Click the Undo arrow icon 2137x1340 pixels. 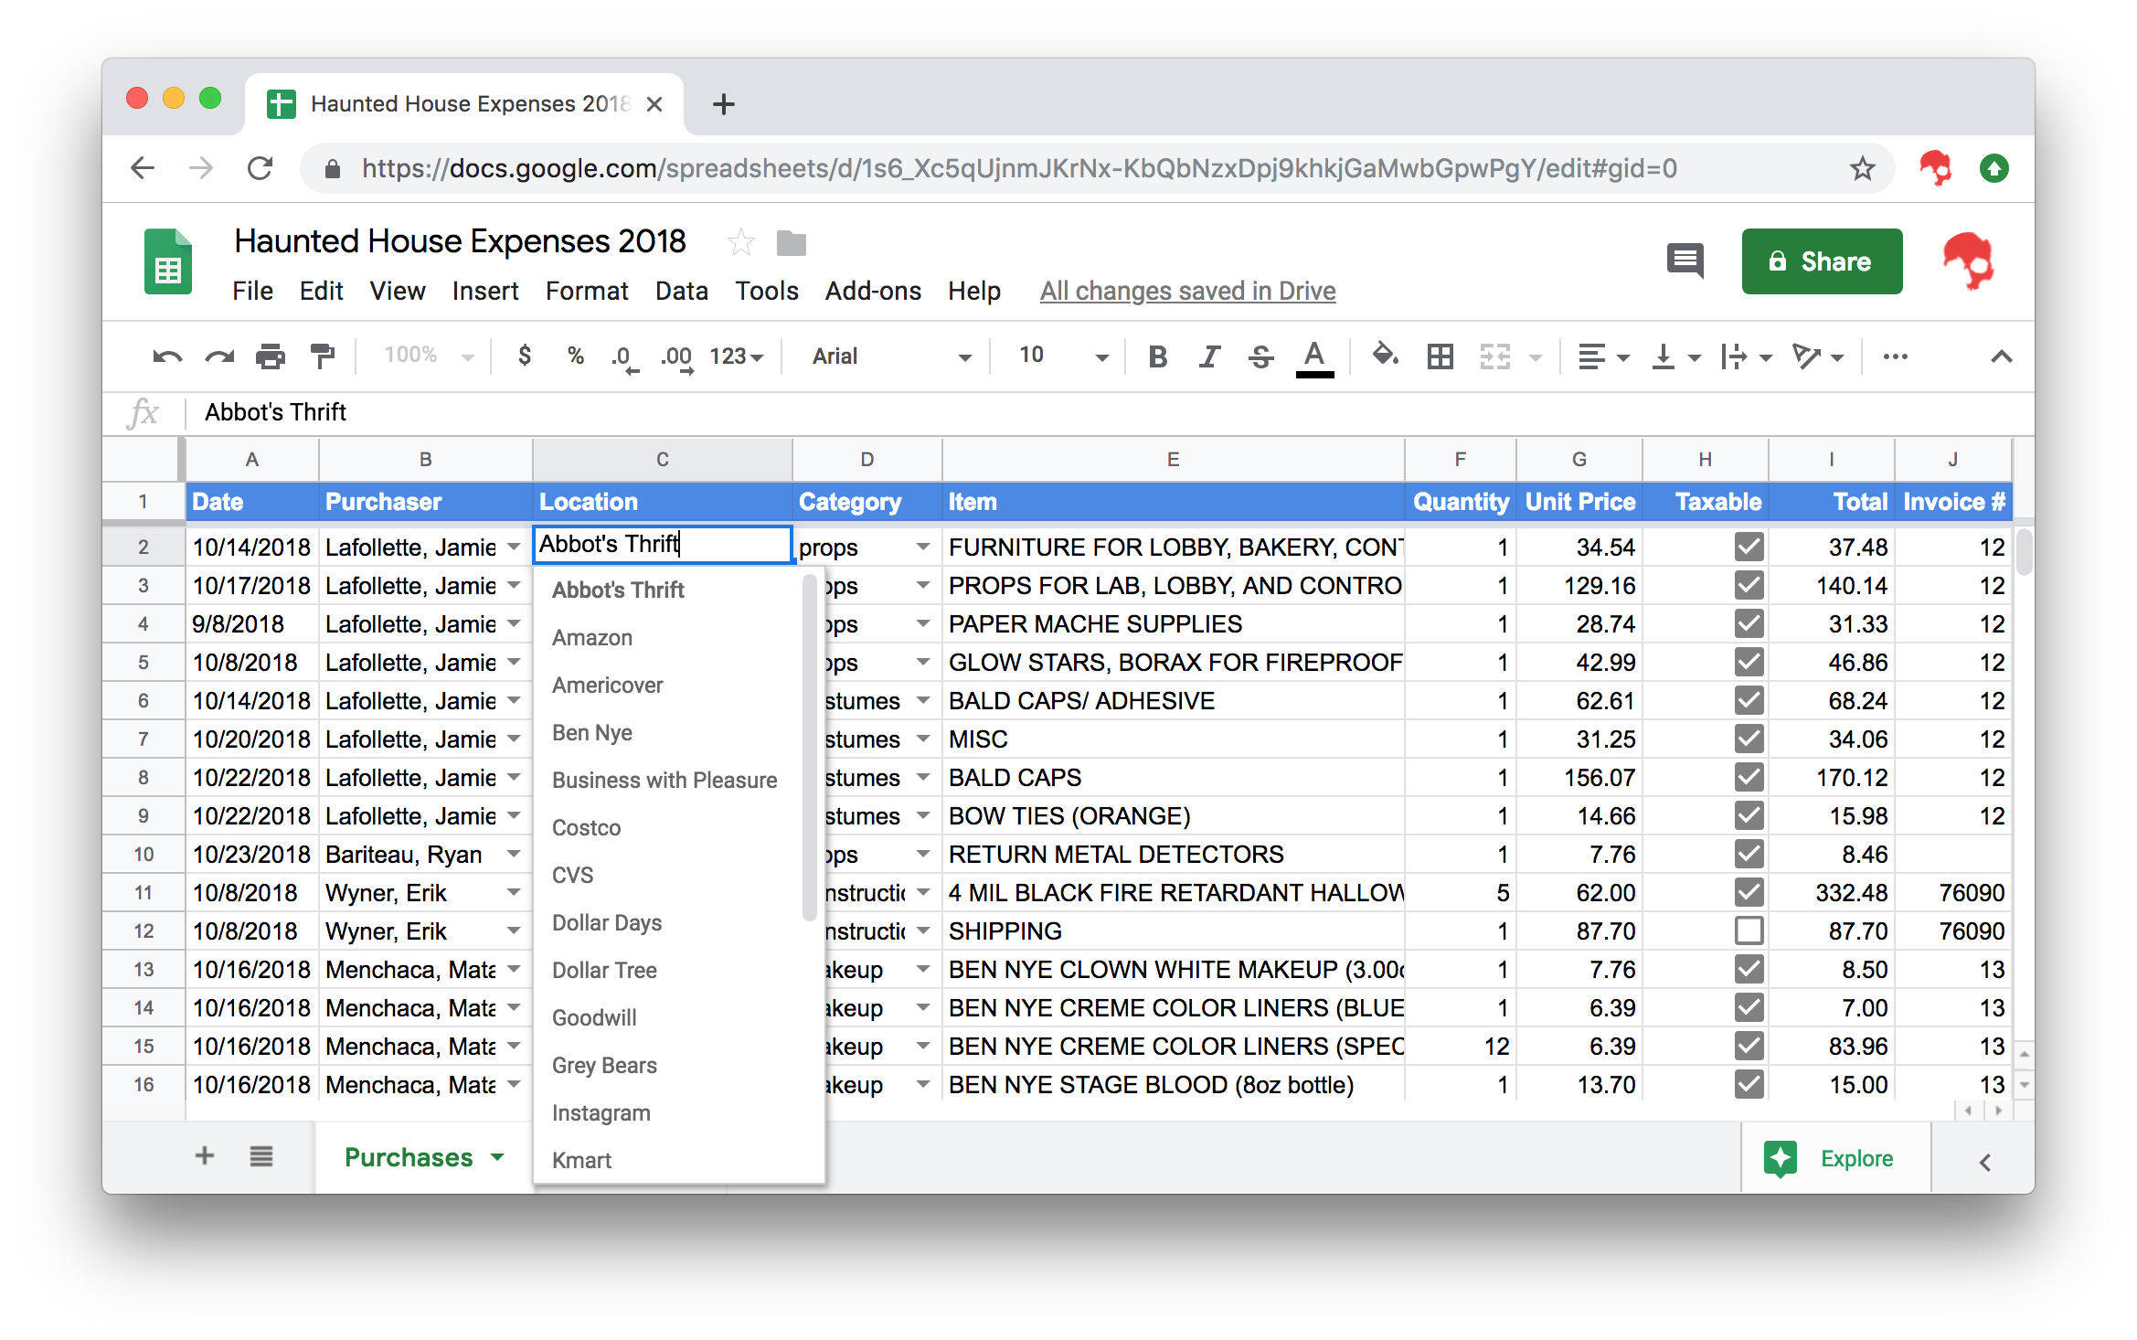[x=167, y=356]
